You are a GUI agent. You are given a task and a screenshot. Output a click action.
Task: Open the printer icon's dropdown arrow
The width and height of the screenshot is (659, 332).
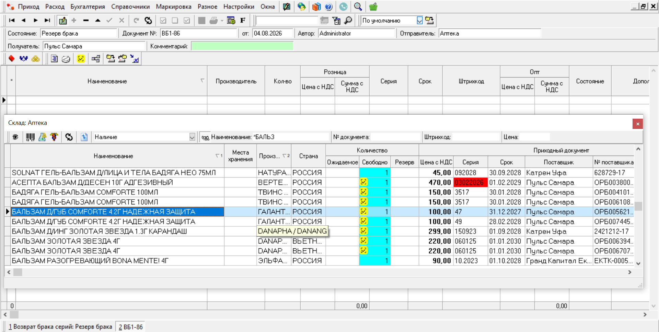222,21
